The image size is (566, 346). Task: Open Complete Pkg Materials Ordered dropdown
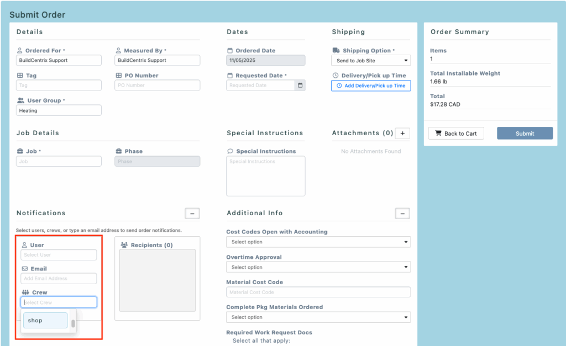pyautogui.click(x=318, y=317)
